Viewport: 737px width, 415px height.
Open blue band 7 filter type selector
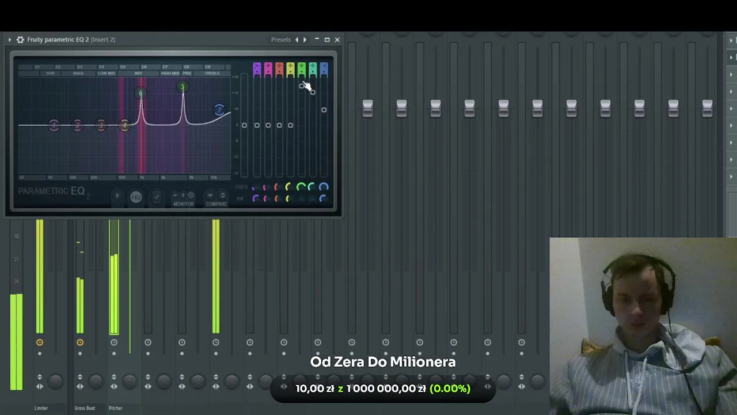tap(324, 70)
